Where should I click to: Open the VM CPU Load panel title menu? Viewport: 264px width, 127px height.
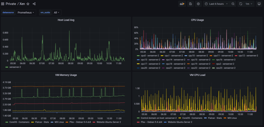197,75
